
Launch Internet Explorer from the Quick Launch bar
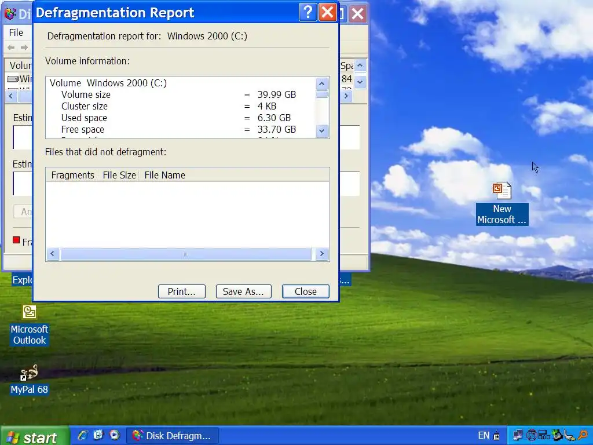(x=82, y=436)
